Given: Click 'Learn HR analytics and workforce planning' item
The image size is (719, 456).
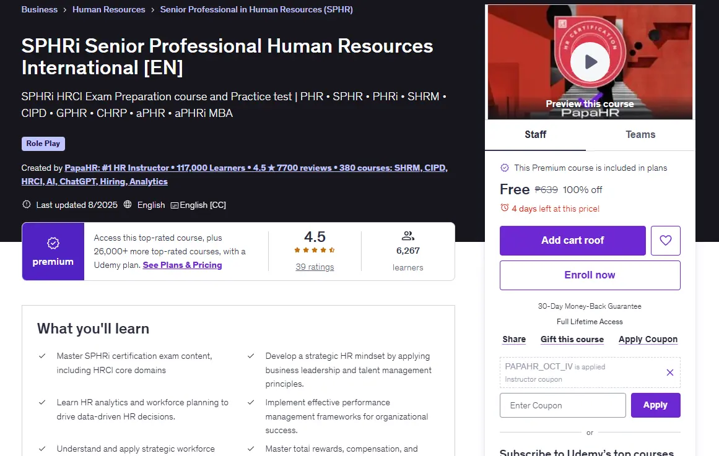Looking at the screenshot, I should [142, 409].
